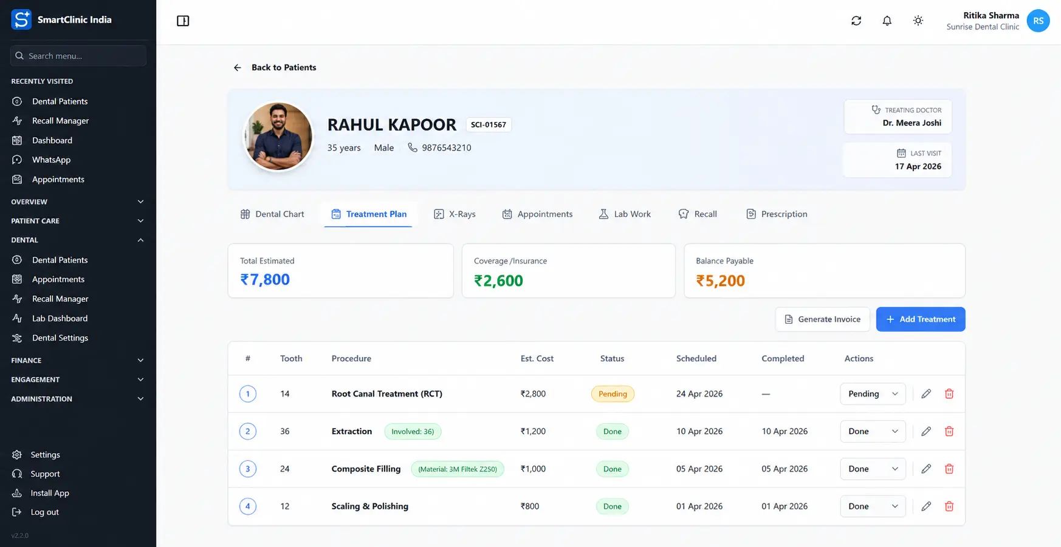
Task: Open WhatsApp from recently visited
Action: click(51, 160)
